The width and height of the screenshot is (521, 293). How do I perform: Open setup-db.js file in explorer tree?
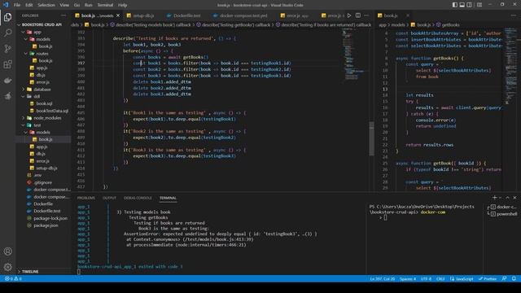click(x=46, y=168)
